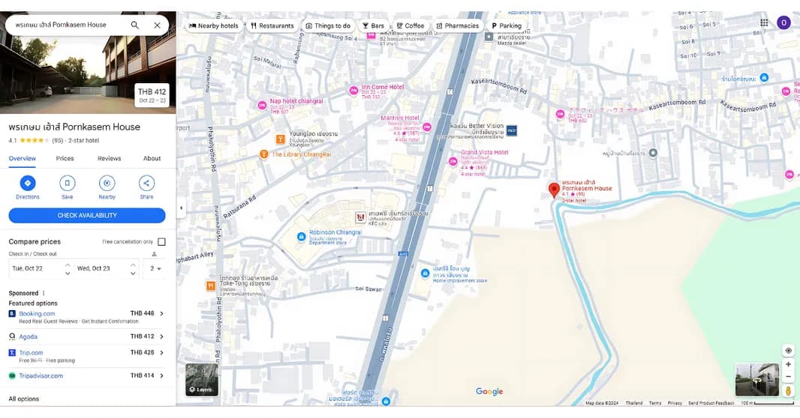800x418 pixels.
Task: Filter map by Parking
Action: 507,25
